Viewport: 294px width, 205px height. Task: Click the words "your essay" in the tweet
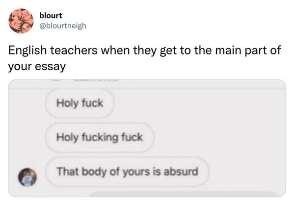coord(37,67)
